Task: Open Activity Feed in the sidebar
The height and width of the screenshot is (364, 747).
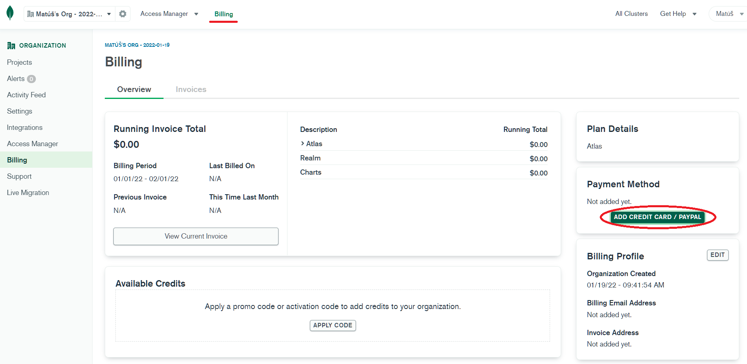Action: pyautogui.click(x=27, y=95)
